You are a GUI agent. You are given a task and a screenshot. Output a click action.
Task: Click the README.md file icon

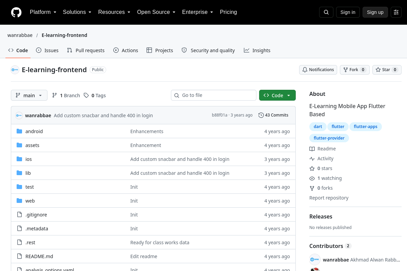click(19, 256)
